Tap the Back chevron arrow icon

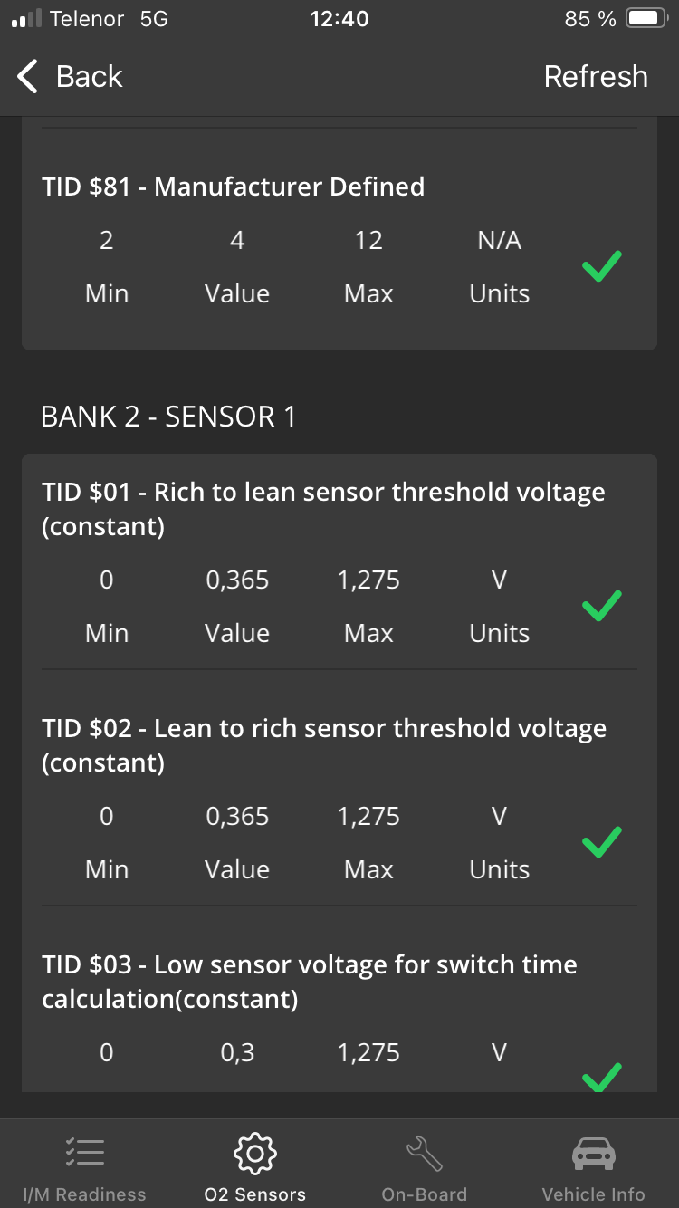pyautogui.click(x=28, y=77)
